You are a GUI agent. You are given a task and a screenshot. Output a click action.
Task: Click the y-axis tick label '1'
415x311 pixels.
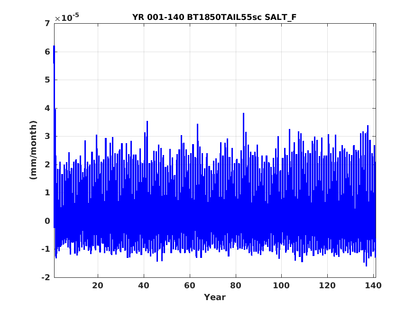coord(47,193)
